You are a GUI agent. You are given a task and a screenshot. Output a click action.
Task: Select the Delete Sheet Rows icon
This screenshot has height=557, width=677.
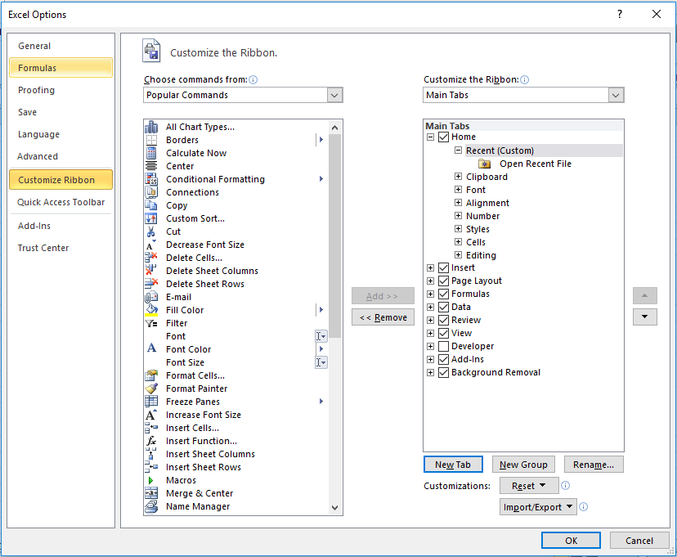click(x=151, y=283)
